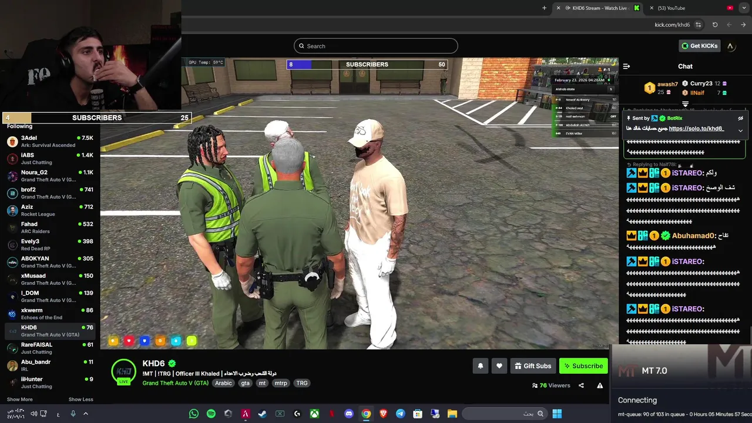Share the KHD6 stream
This screenshot has width=752, height=423.
tap(581, 385)
